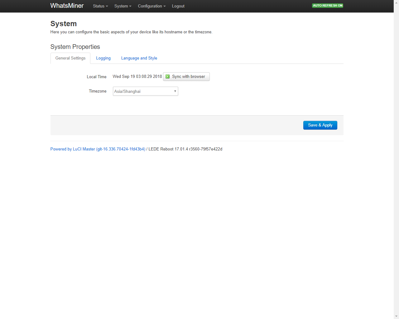399x319 pixels.
Task: Select the General Settings tab
Action: (70, 58)
